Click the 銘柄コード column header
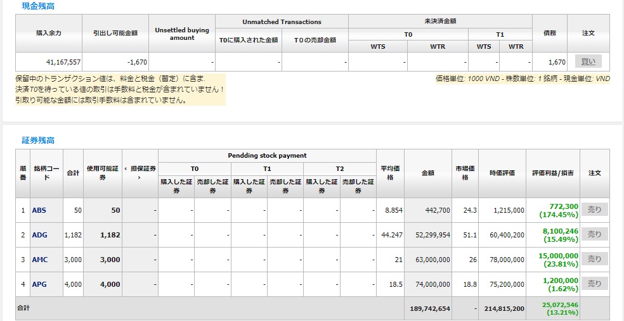This screenshot has width=624, height=321. tap(46, 173)
